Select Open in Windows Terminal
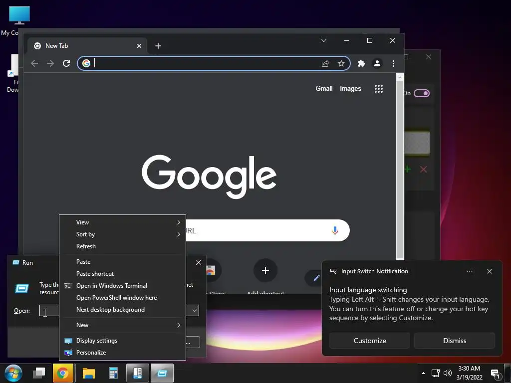The width and height of the screenshot is (511, 383). pyautogui.click(x=123, y=286)
